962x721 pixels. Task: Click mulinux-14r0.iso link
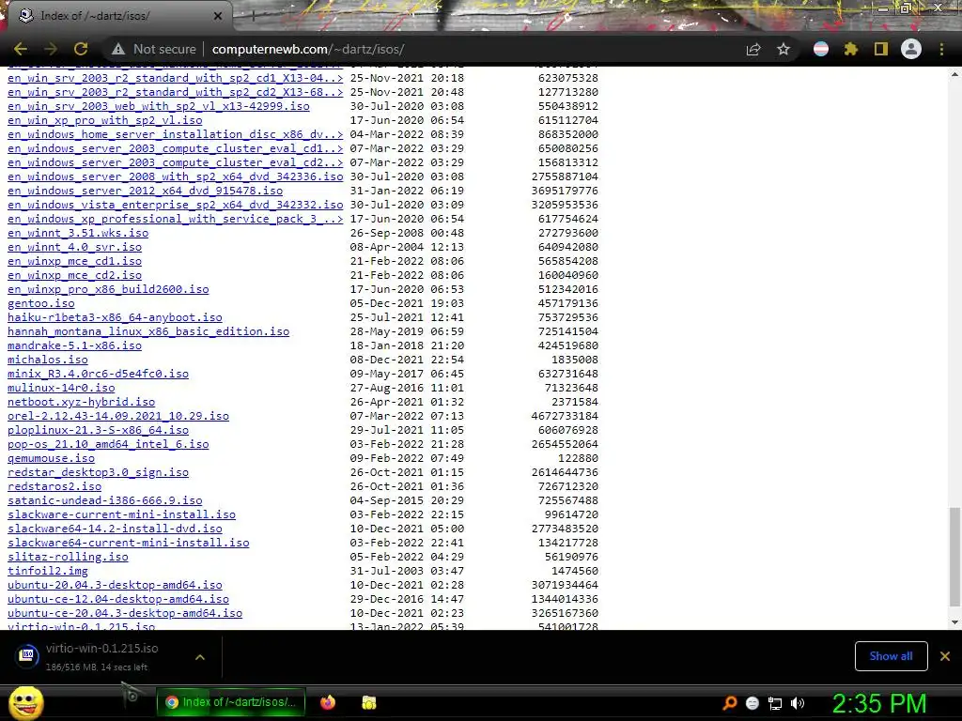coord(61,388)
